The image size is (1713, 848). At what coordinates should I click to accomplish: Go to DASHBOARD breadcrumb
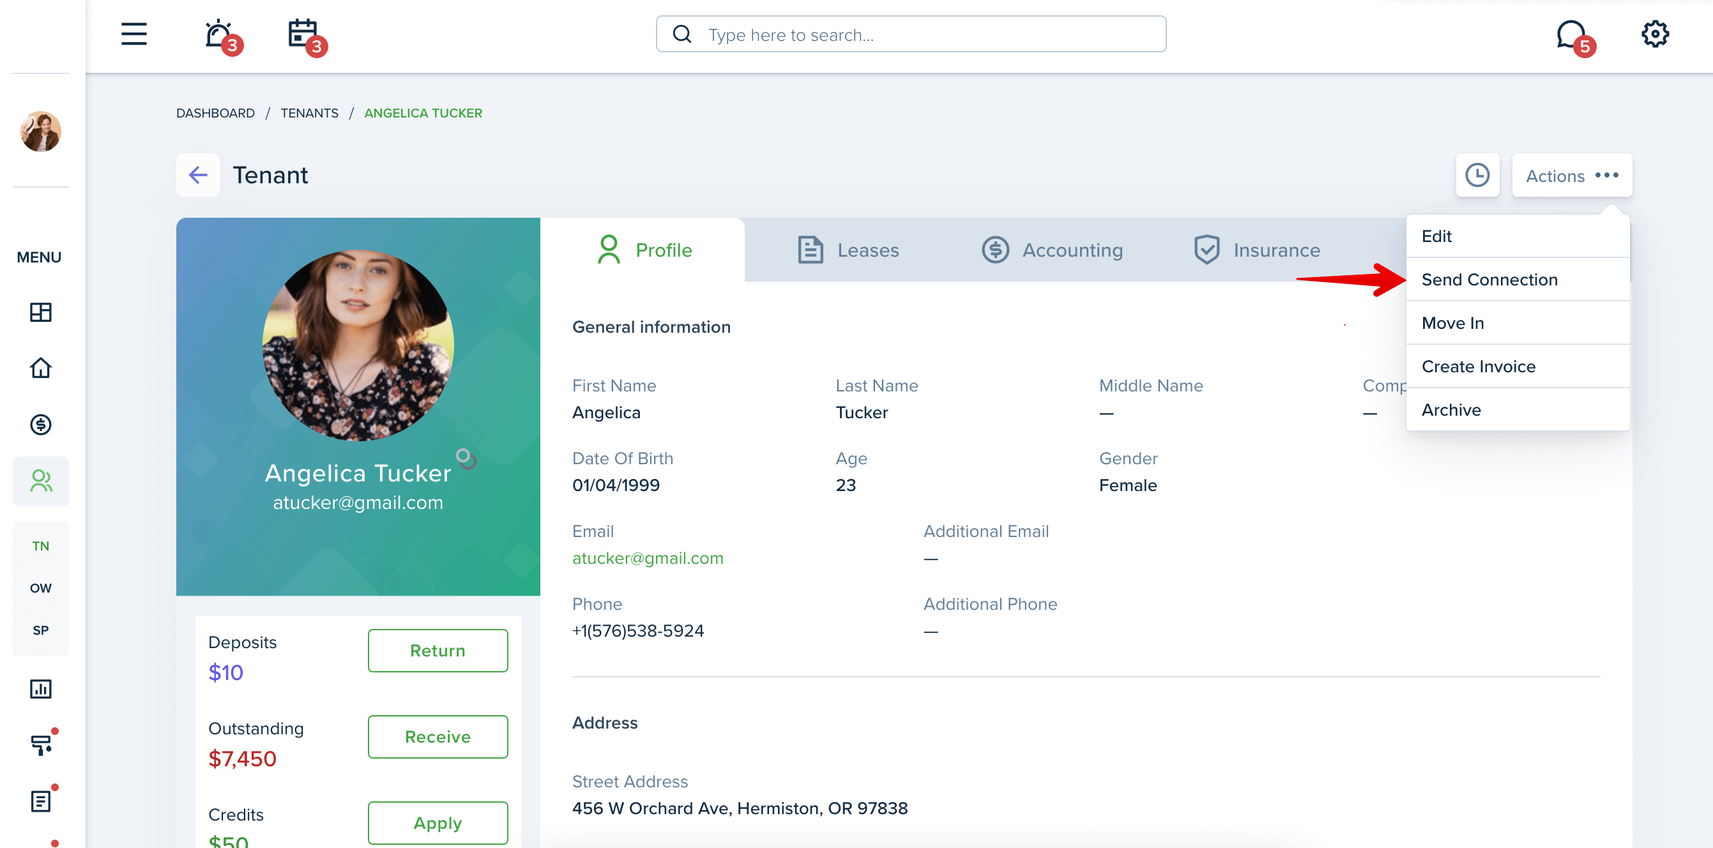pos(215,113)
